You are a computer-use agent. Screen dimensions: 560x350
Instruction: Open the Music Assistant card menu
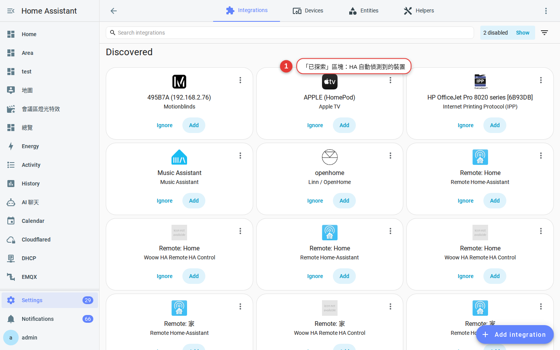tap(240, 156)
